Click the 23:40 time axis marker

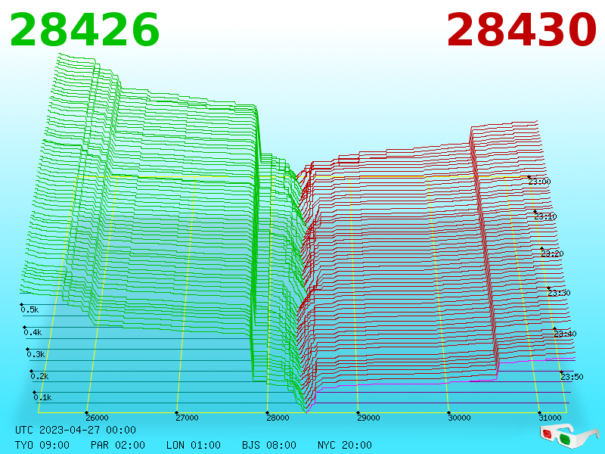pos(565,334)
